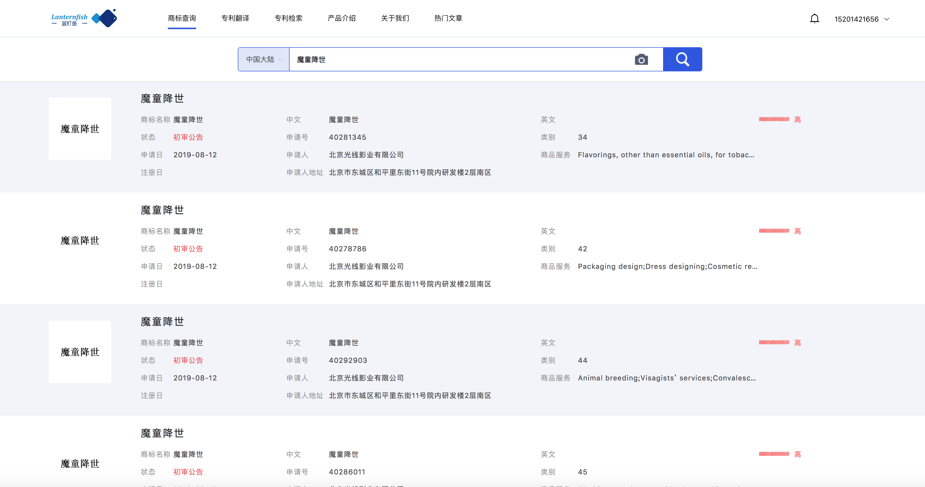The width and height of the screenshot is (925, 487).
Task: Open the 魔童降世 title of class 45 result
Action: [162, 433]
